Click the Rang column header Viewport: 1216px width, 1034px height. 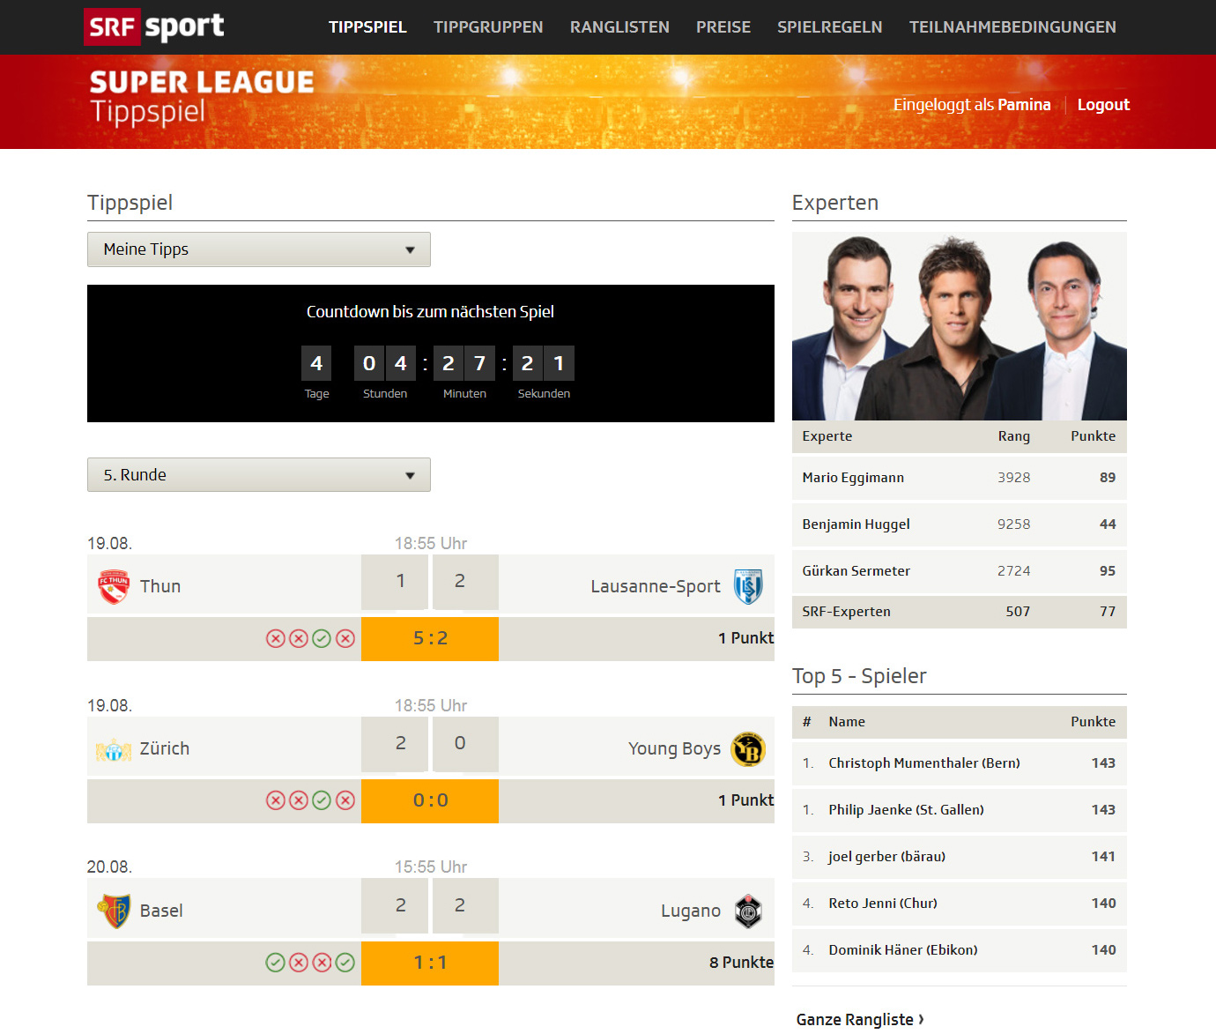[1013, 436]
